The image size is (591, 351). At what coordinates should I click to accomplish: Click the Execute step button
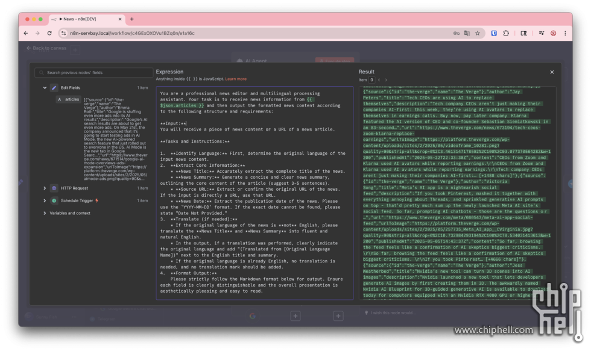tap(335, 60)
